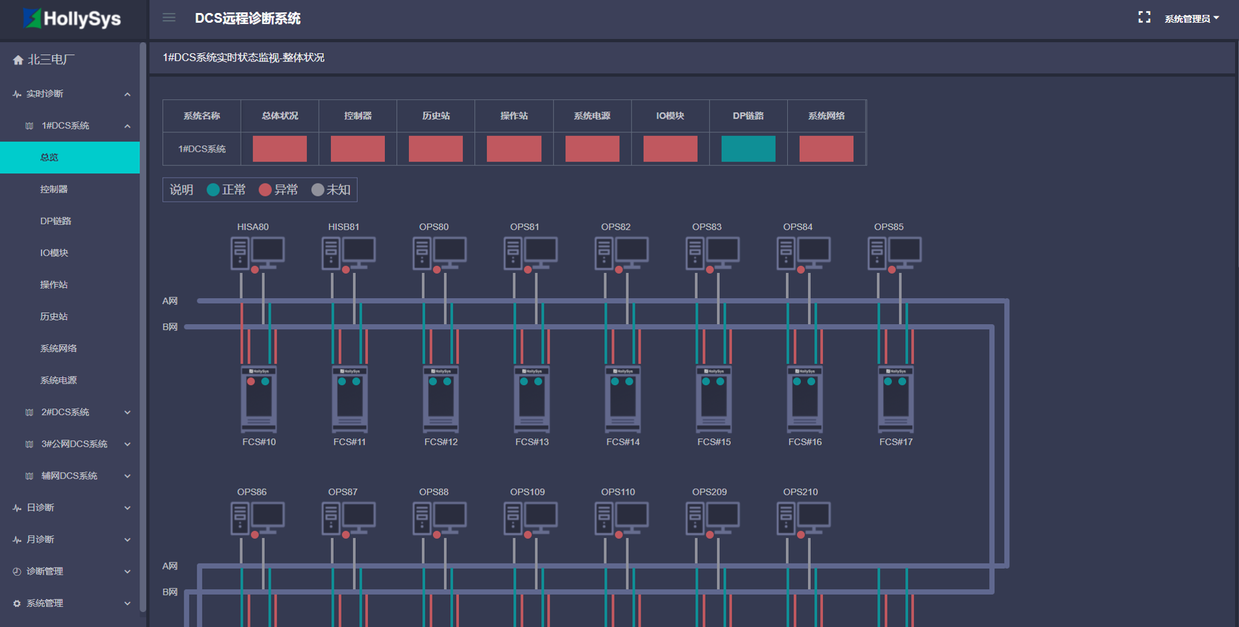Screen dimensions: 1239x627
Task: Click the teal DP链路 status block
Action: pyautogui.click(x=748, y=148)
